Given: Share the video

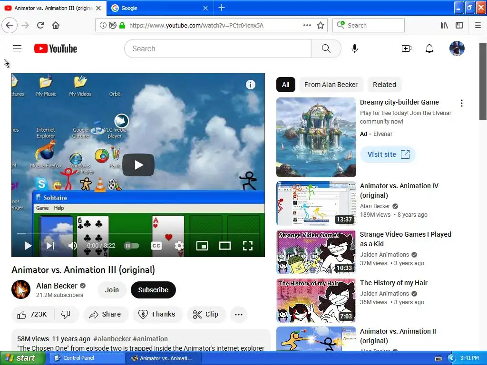Looking at the screenshot, I should [105, 315].
